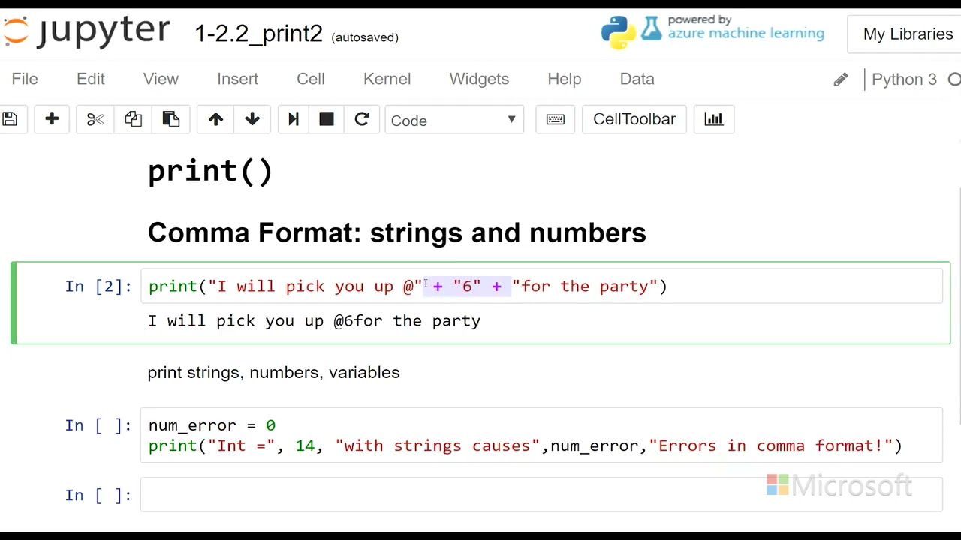Click the Python 3 kernel indicator
The height and width of the screenshot is (540, 961).
coord(905,79)
